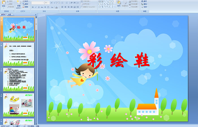
Task: Open Quick Styles (快速样式) gallery
Action: [125, 4]
